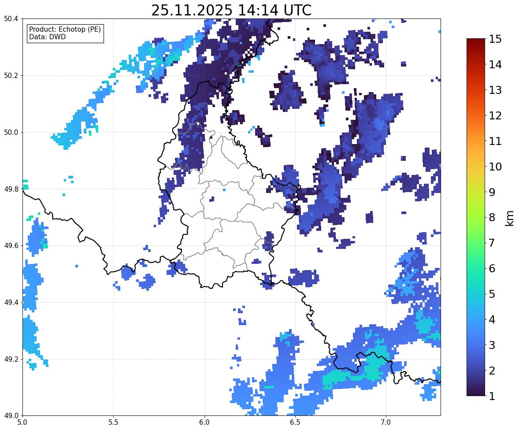The height and width of the screenshot is (430, 519).
Task: Click the colorbar tick label 9
Action: pyautogui.click(x=492, y=192)
